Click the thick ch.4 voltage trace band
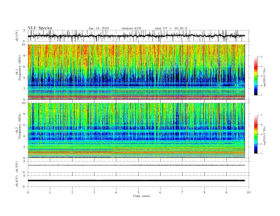Viewport: 280px width, 216px height. pos(136,181)
